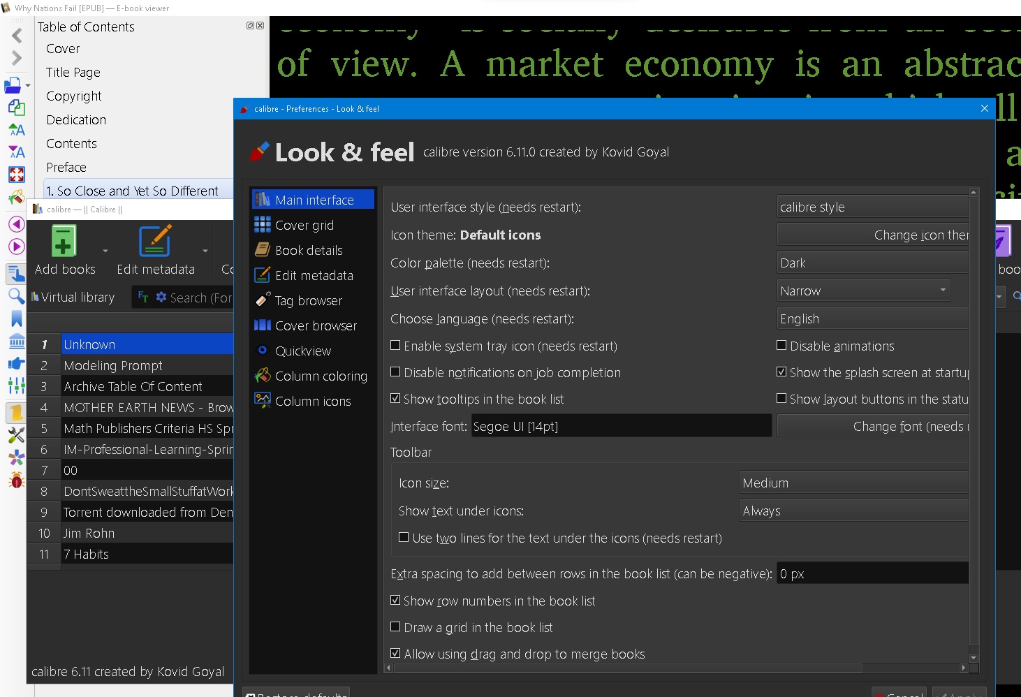Open the Book details section
1021x697 pixels.
click(x=313, y=250)
